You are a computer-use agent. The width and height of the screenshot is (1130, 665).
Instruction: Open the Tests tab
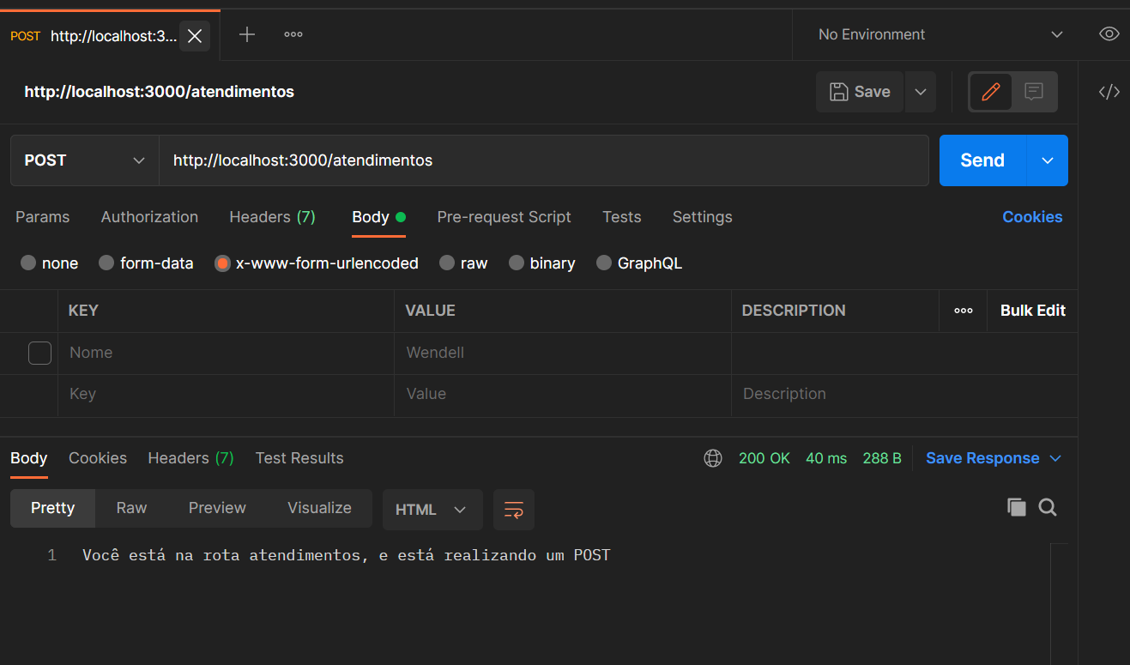click(622, 217)
